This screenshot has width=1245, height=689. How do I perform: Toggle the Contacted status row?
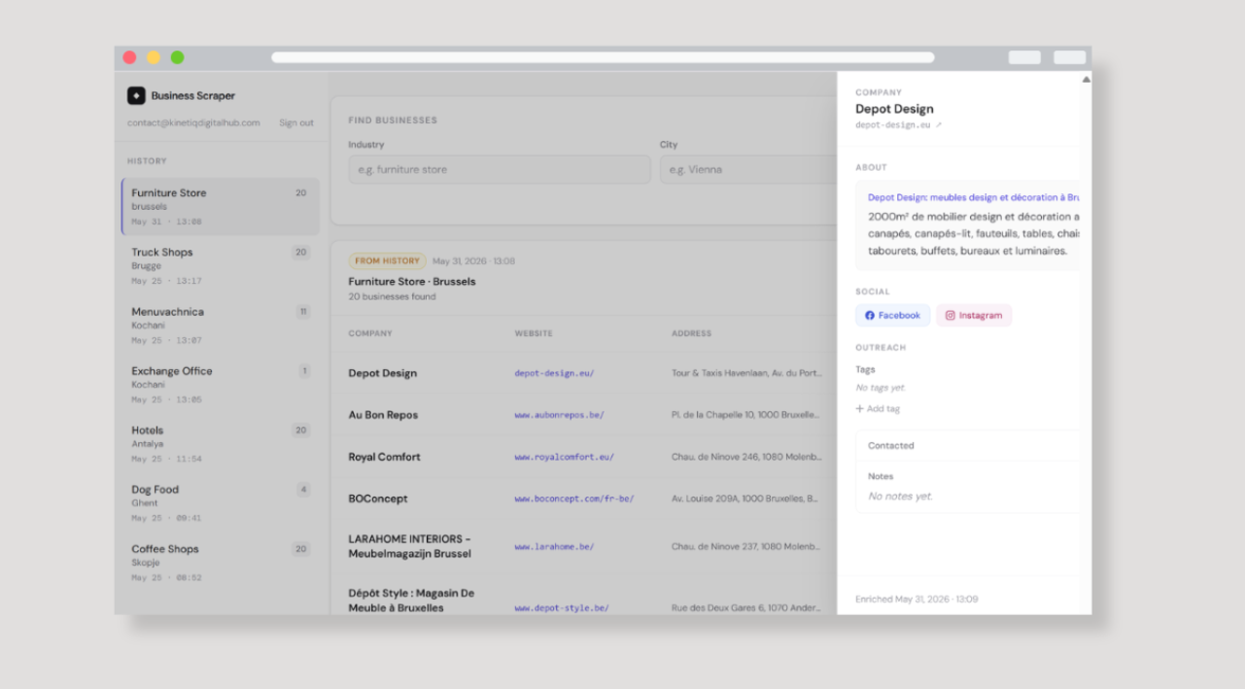968,446
